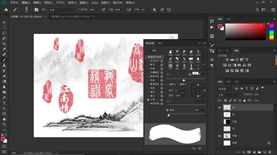This screenshot has height=155, width=277.
Task: Select the Horizontal Type tool
Action: (x=4, y=103)
